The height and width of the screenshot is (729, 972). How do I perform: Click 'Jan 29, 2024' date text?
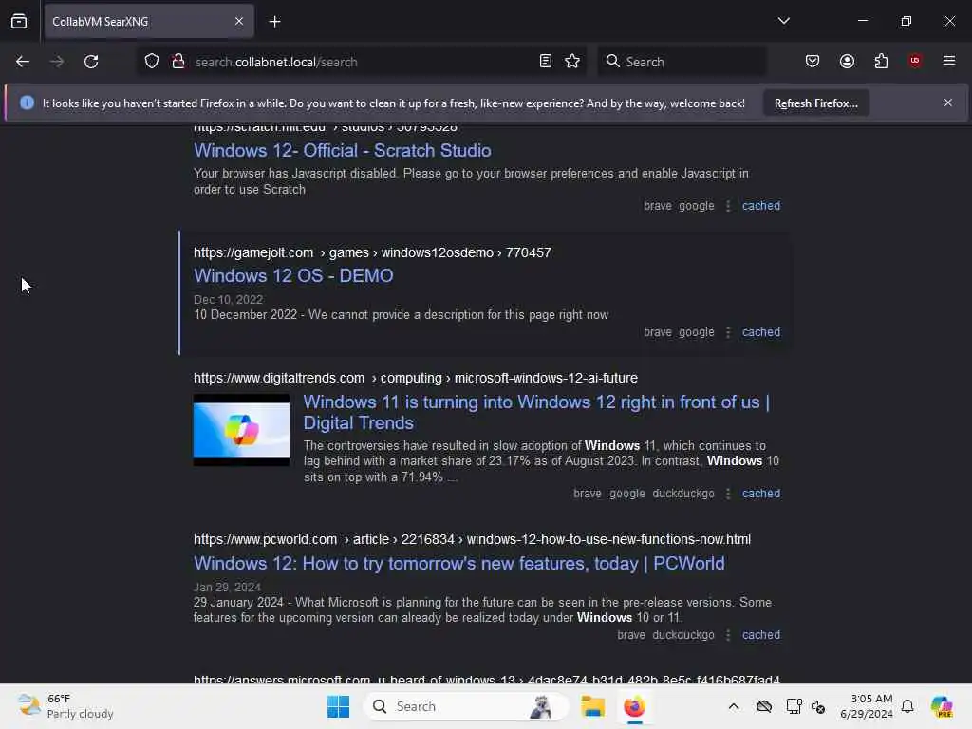(x=227, y=587)
